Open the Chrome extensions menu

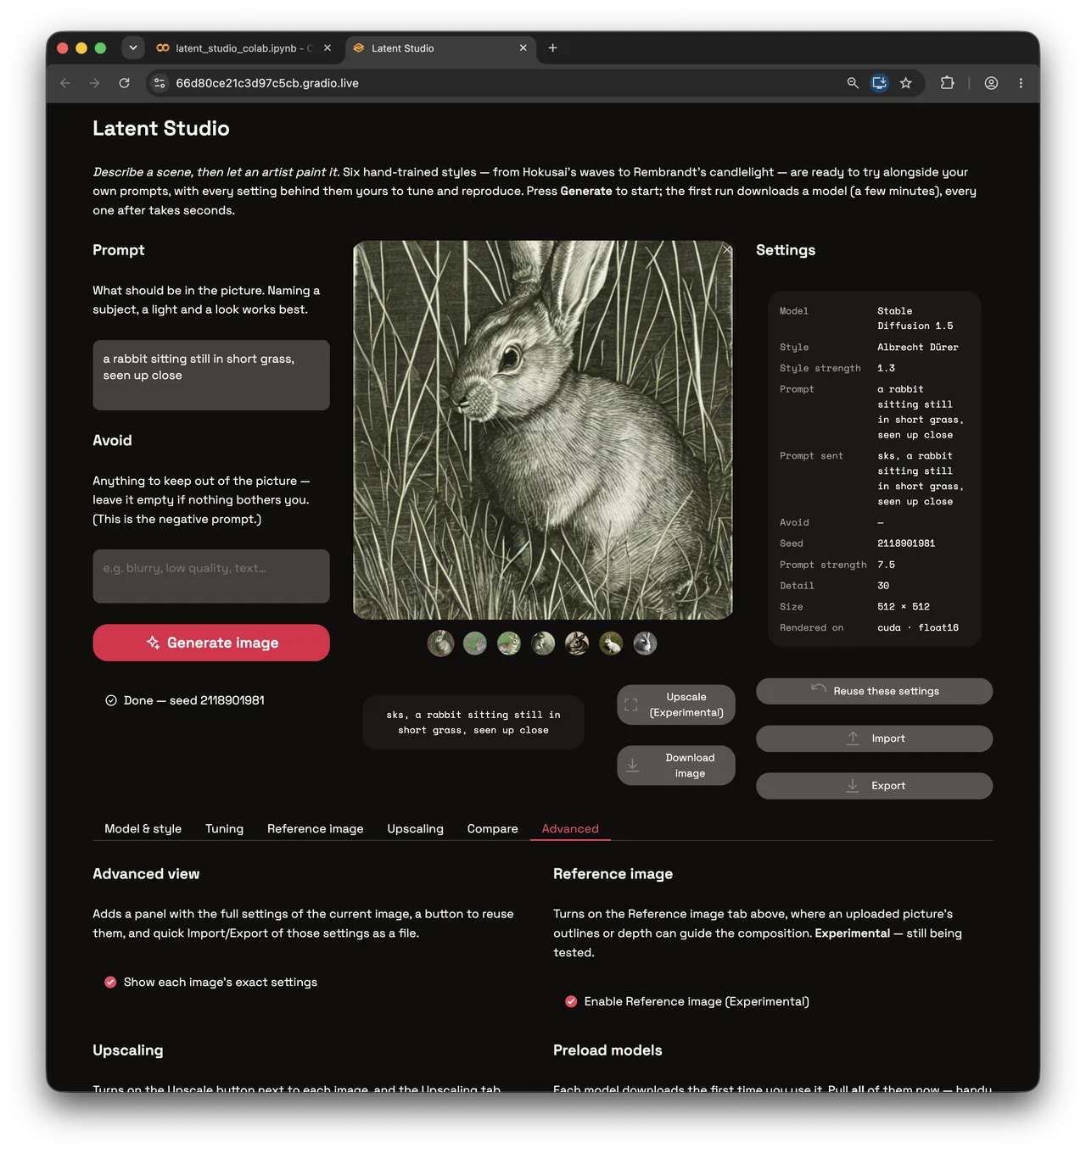[948, 83]
